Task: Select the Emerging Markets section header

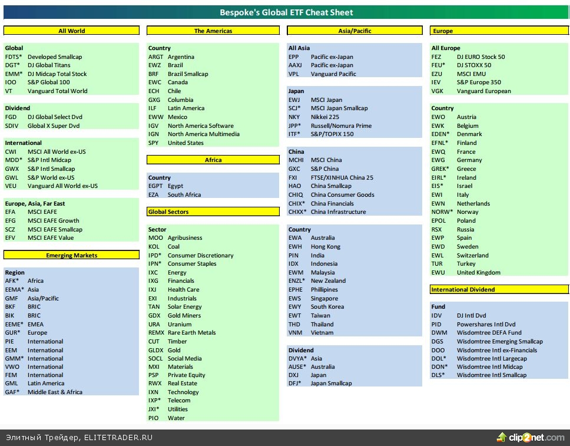Action: (72, 255)
